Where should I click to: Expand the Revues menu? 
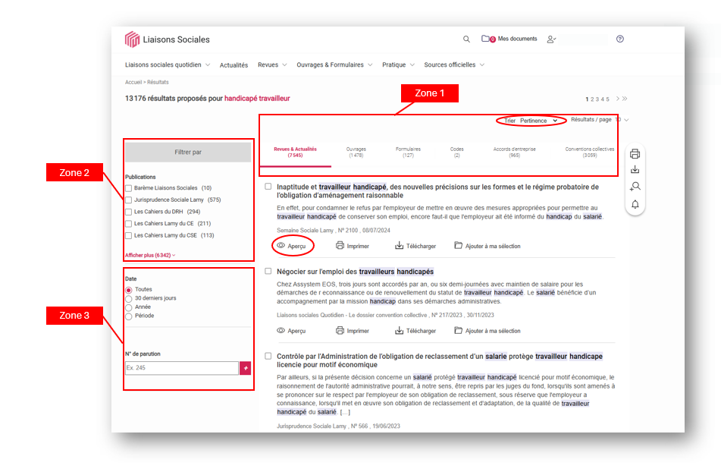pyautogui.click(x=272, y=65)
